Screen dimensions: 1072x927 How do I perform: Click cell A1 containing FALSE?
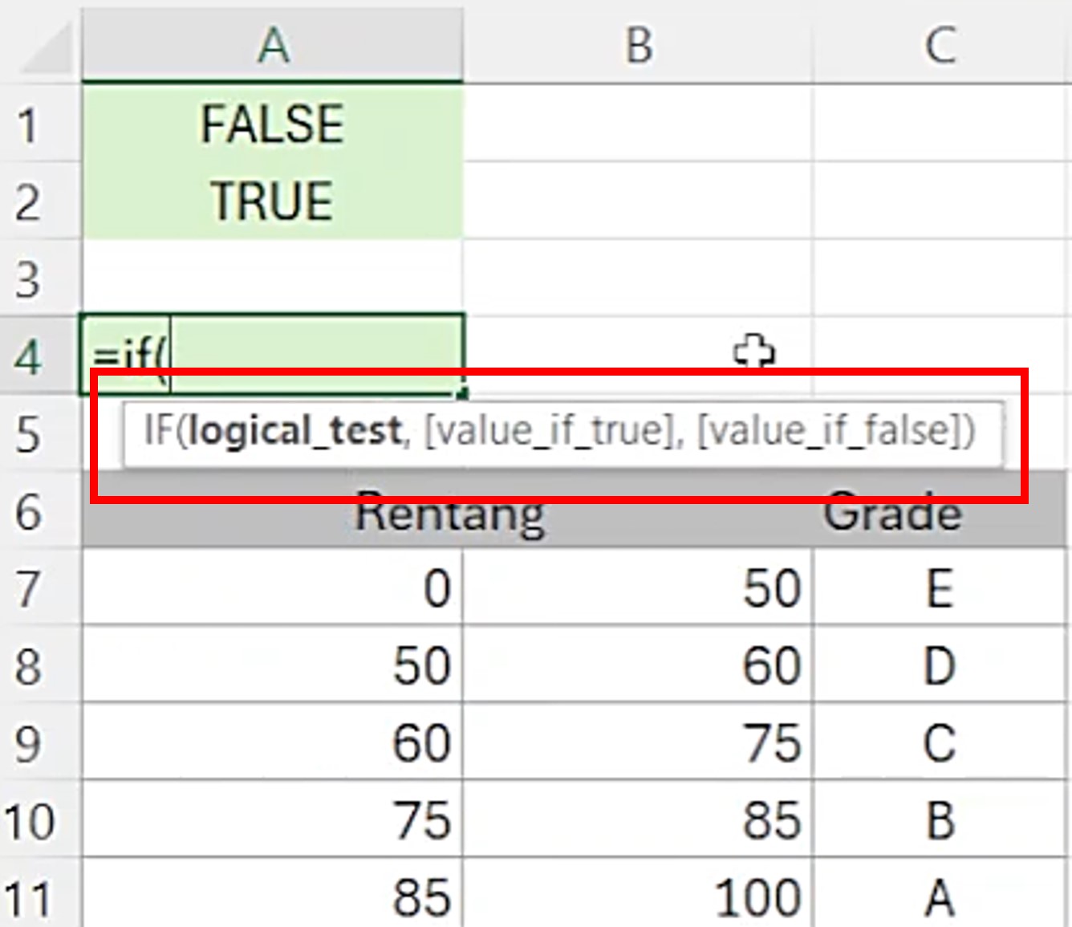[273, 124]
